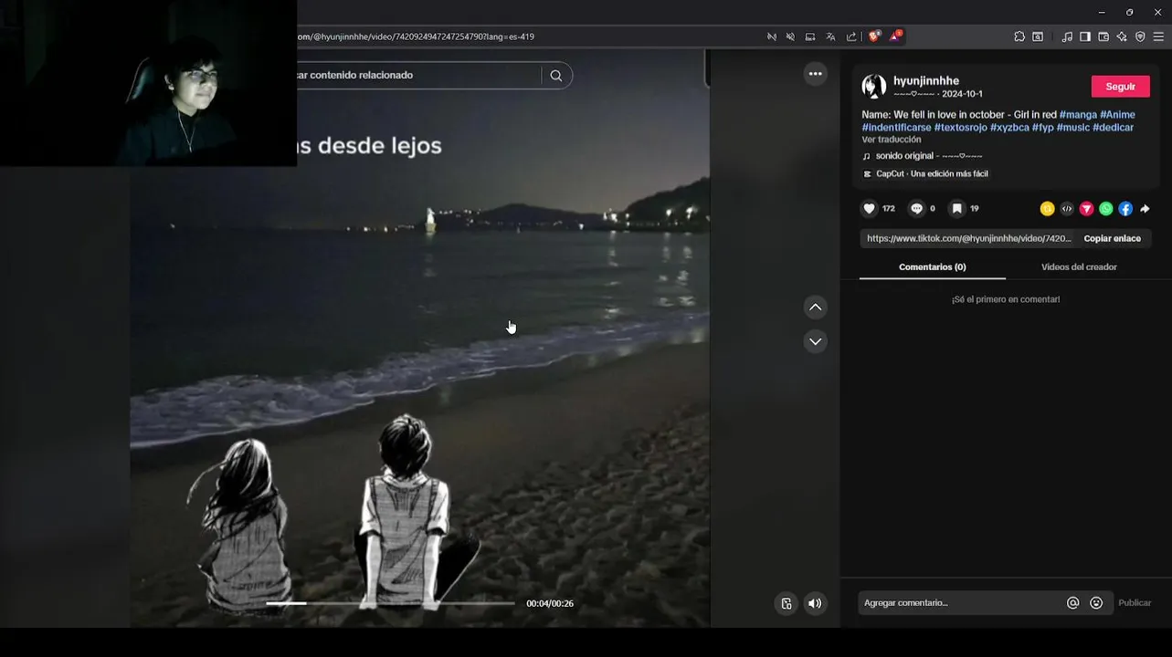The width and height of the screenshot is (1172, 657).
Task: Share the video to Facebook
Action: tap(1125, 209)
